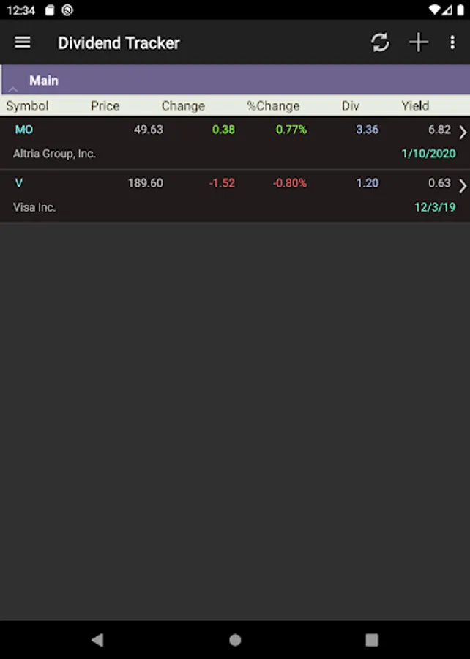470x659 pixels.
Task: Expand details chevron for Altria row
Action: (462, 133)
